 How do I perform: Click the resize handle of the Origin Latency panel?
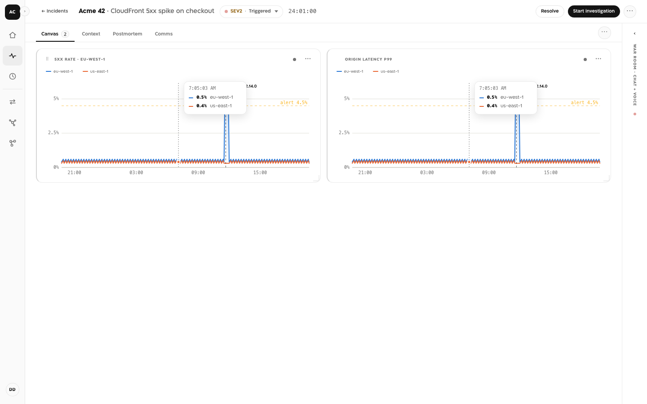coord(607,178)
